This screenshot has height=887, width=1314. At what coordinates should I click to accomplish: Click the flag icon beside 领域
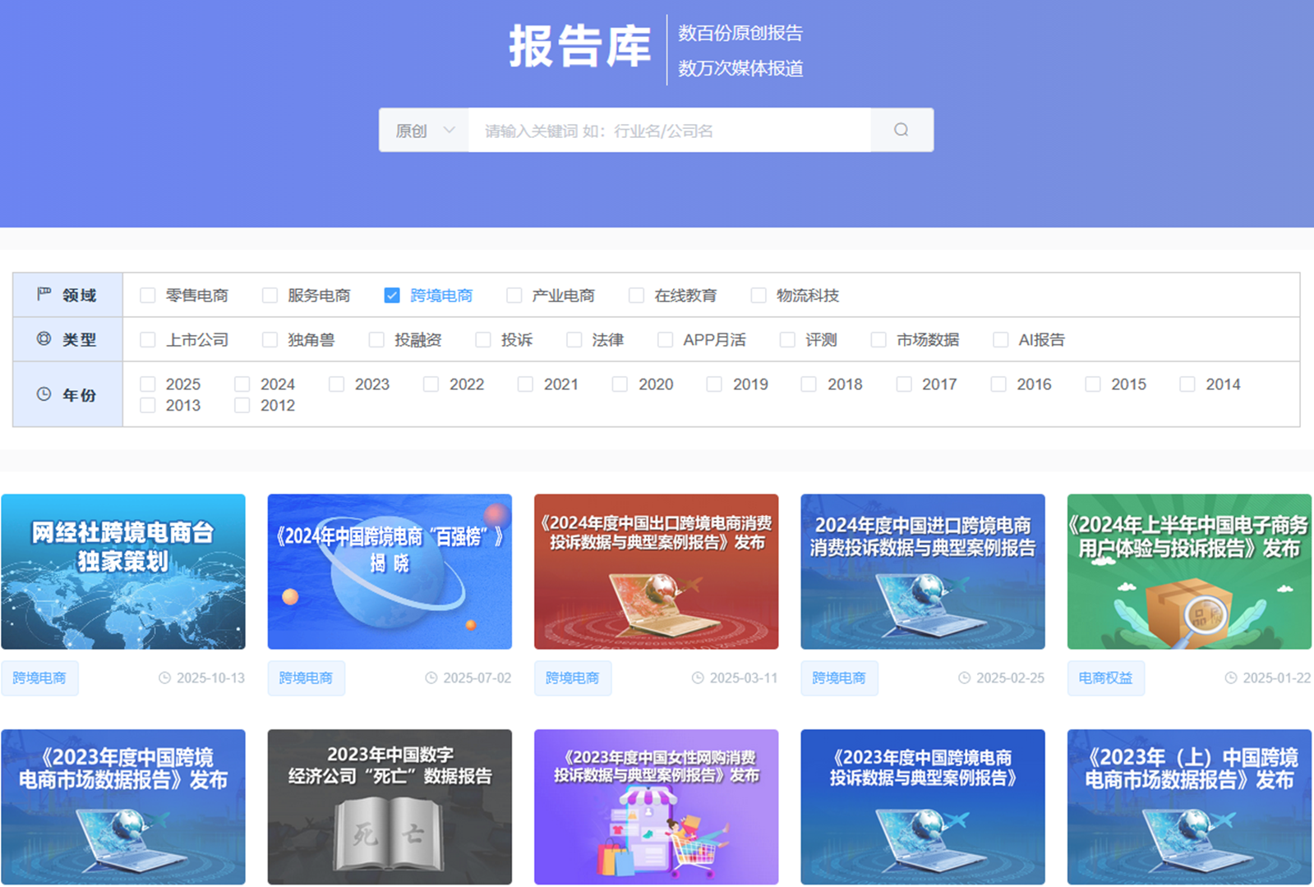(44, 294)
